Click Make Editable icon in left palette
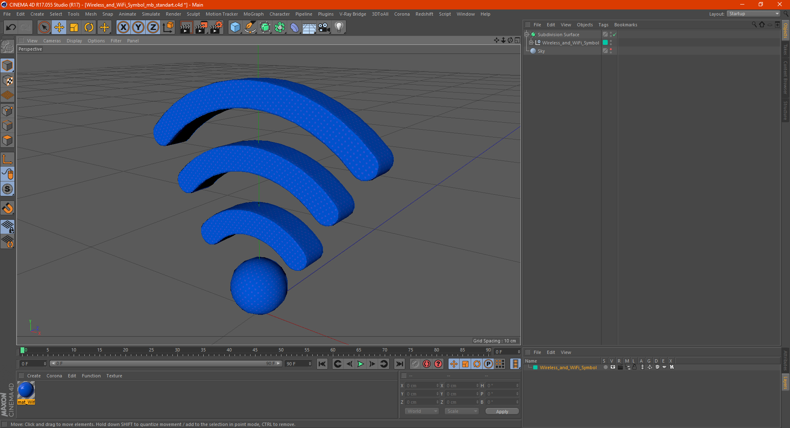This screenshot has height=428, width=790. [x=7, y=47]
